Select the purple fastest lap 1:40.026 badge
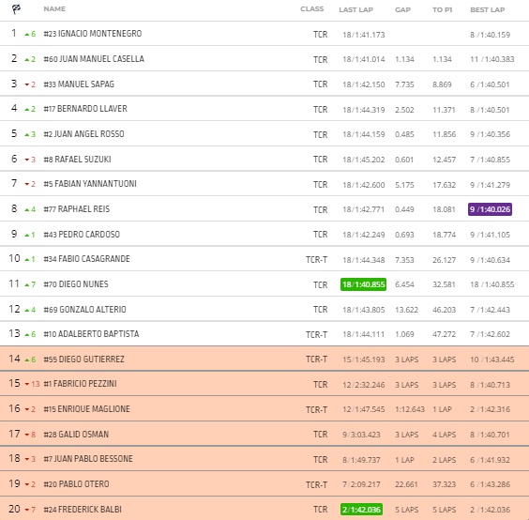Image resolution: width=529 pixels, height=520 pixels. [490, 209]
